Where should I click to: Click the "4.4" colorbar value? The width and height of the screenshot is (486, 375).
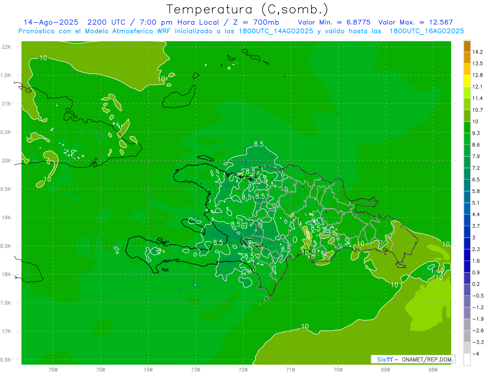[476, 214]
